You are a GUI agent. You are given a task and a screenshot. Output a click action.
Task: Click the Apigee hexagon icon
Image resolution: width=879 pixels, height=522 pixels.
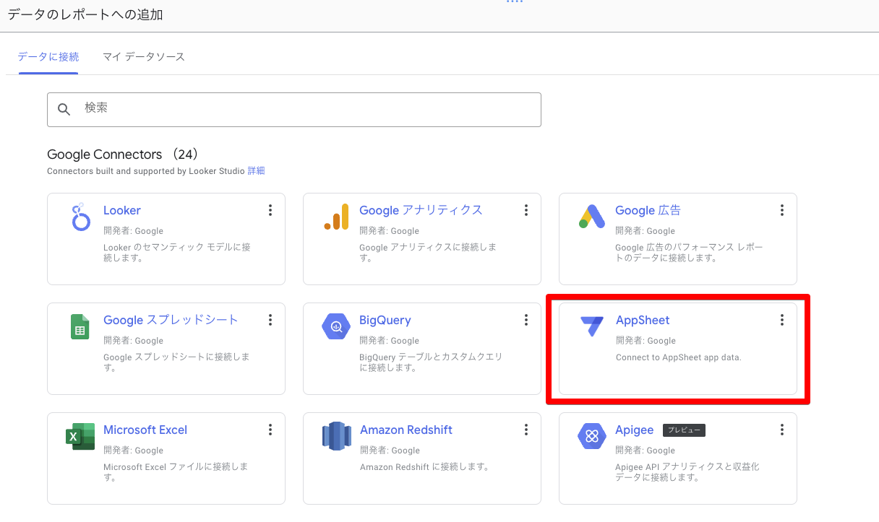(592, 436)
